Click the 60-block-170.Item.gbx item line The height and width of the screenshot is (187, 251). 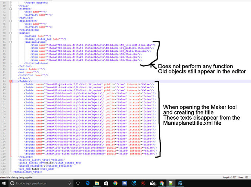(x=86, y=54)
